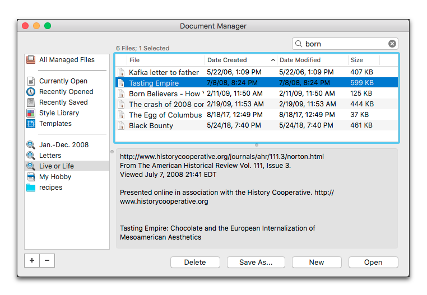Sort by the Date Modified column header
The height and width of the screenshot is (295, 427).
pyautogui.click(x=312, y=60)
